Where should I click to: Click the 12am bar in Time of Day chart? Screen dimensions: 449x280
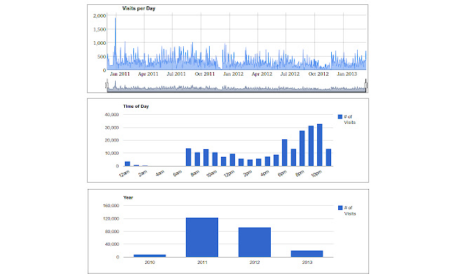(128, 164)
